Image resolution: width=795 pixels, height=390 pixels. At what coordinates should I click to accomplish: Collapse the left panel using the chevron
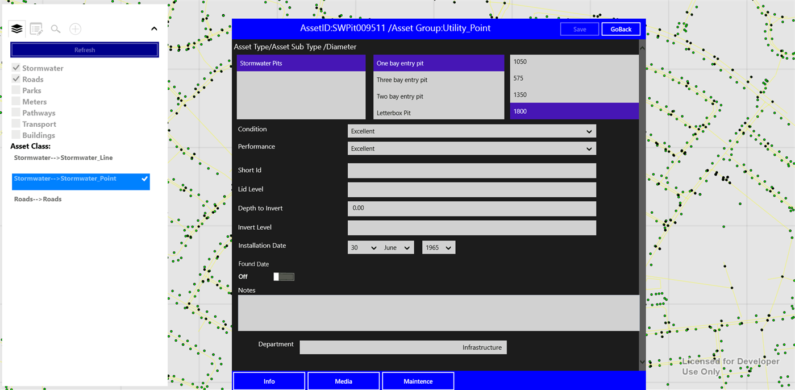(153, 28)
